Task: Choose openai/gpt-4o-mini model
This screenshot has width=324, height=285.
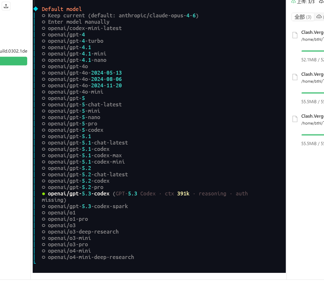Action: click(73, 92)
